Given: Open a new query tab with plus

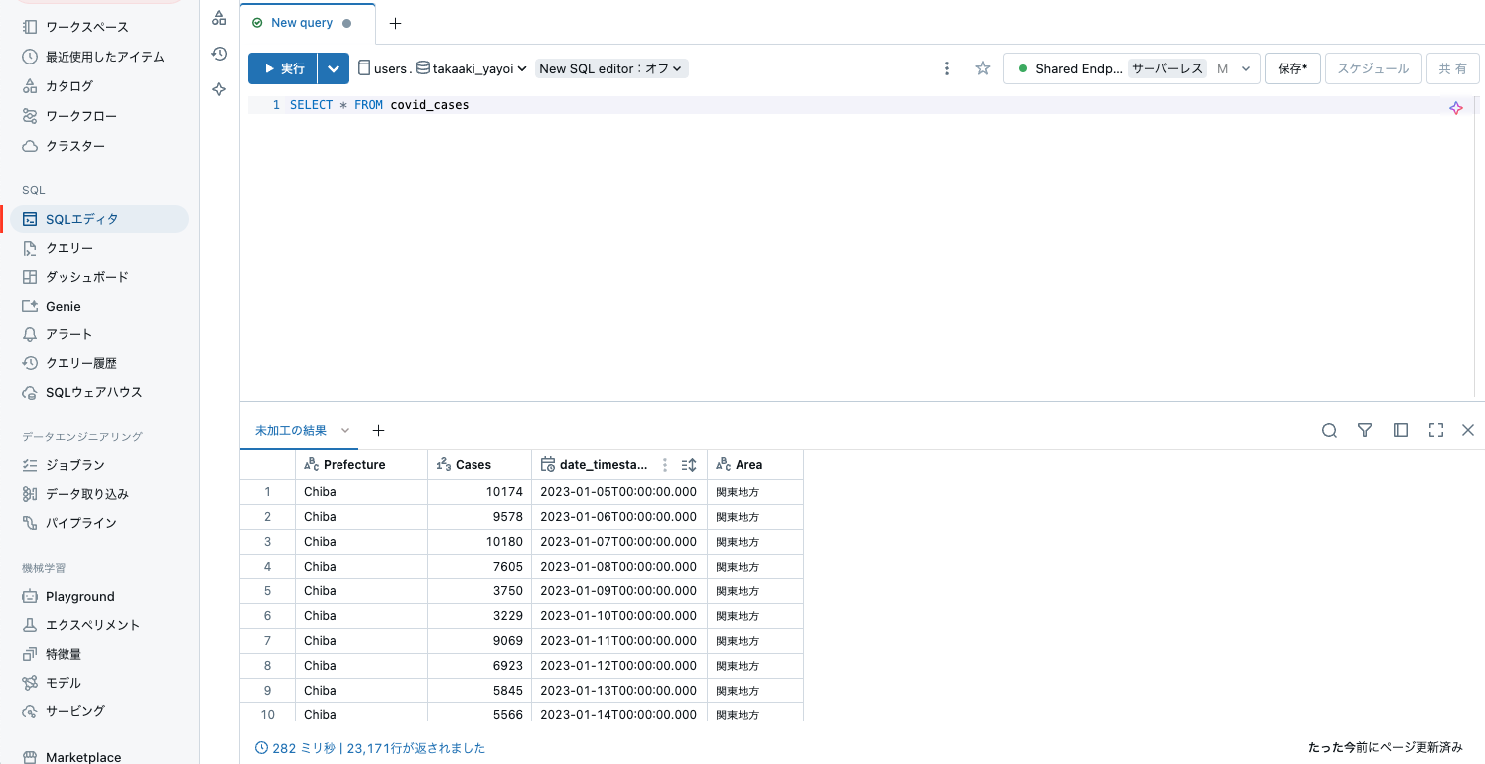Looking at the screenshot, I should pos(395,23).
